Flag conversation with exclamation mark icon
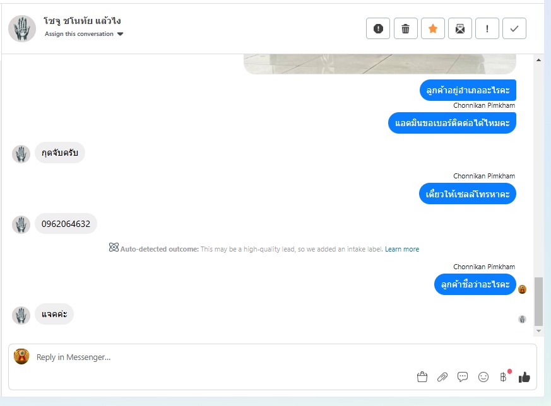551x406 pixels. 487,28
